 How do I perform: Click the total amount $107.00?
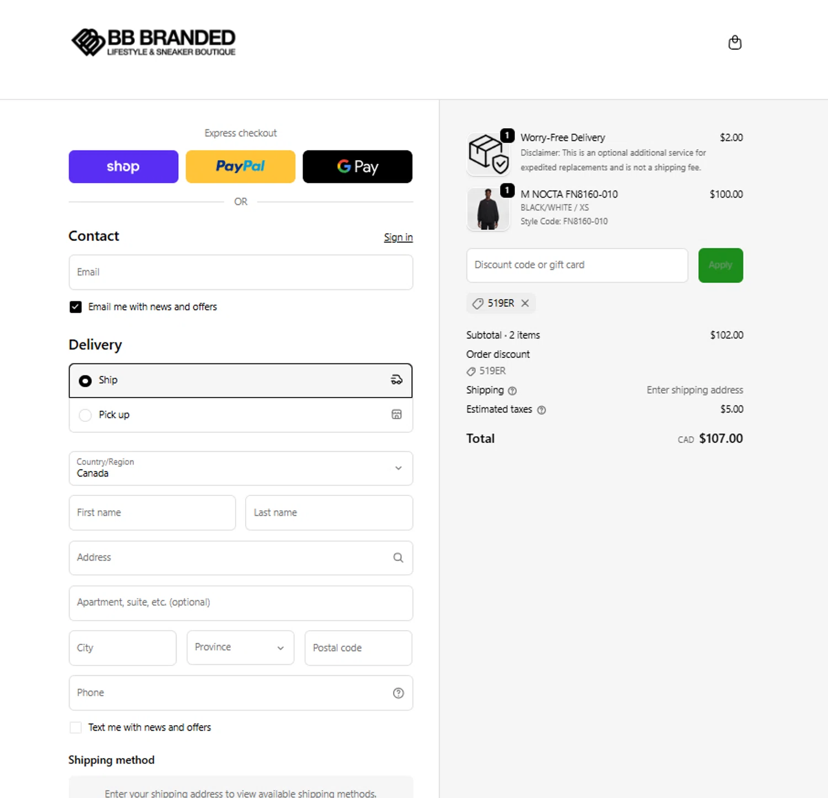point(721,438)
